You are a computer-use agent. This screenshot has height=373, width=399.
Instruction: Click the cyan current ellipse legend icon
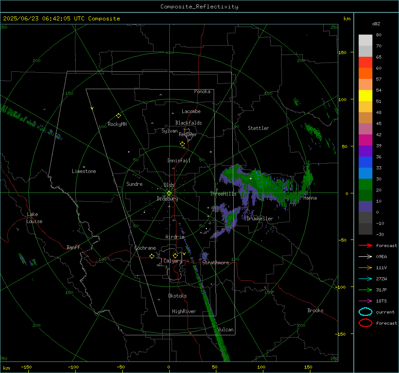click(x=365, y=312)
